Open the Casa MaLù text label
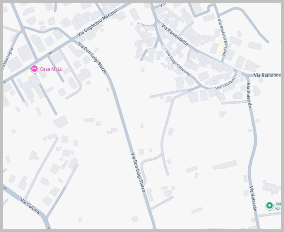The image size is (284, 232). [51, 69]
